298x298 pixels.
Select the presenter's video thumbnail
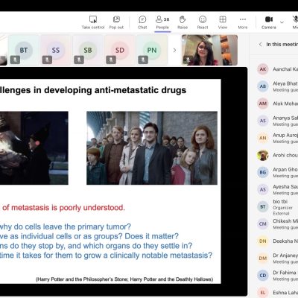click(209, 50)
